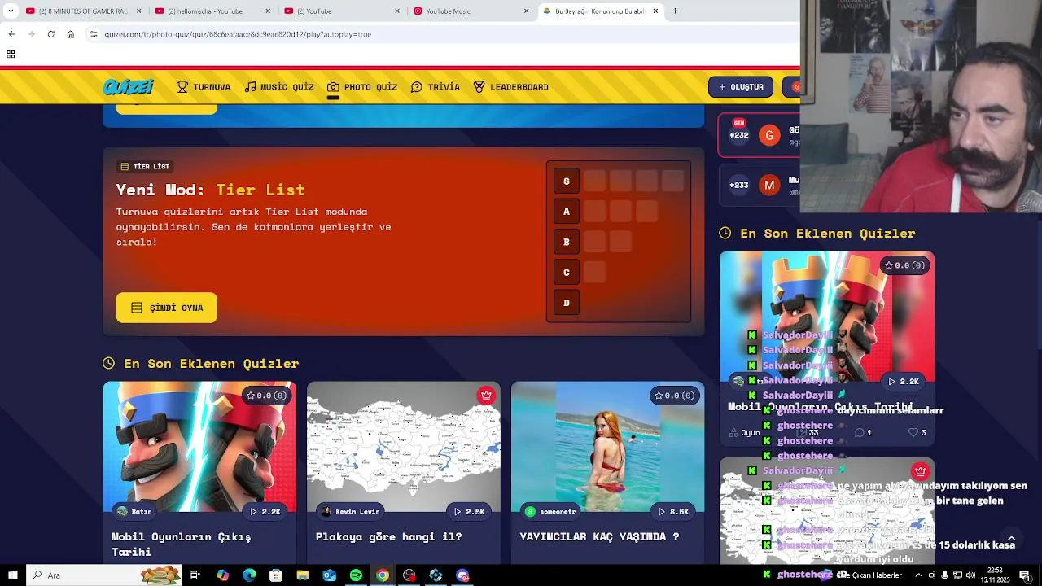
Task: Click the star rating on sidebar quiz card
Action: click(904, 265)
